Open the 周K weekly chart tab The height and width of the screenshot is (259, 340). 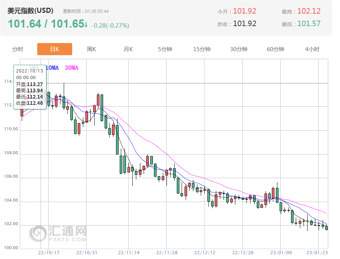pyautogui.click(x=91, y=49)
